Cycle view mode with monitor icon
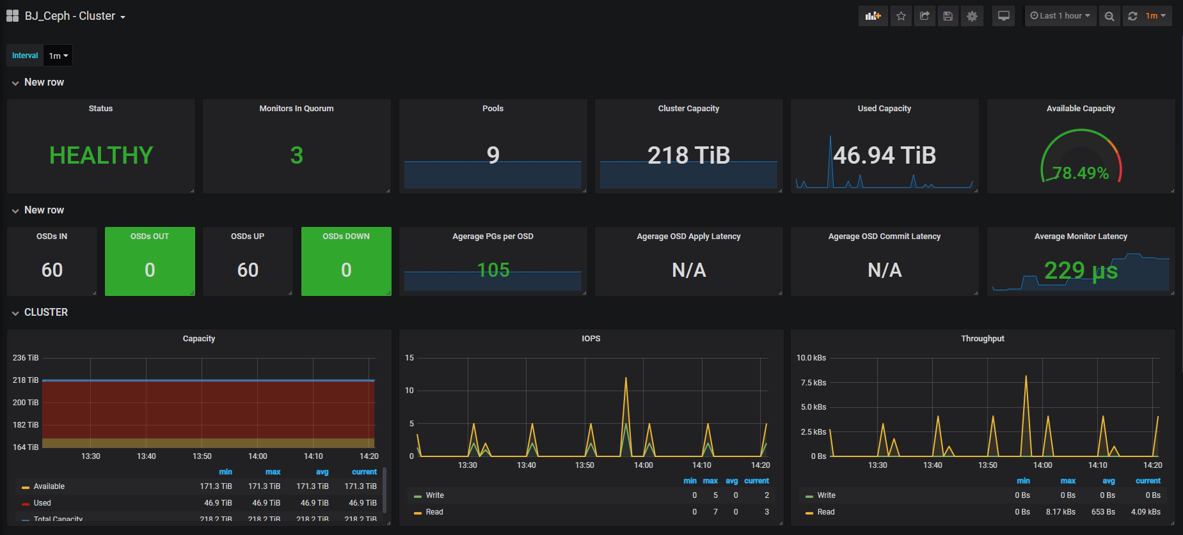This screenshot has height=535, width=1183. tap(1004, 16)
